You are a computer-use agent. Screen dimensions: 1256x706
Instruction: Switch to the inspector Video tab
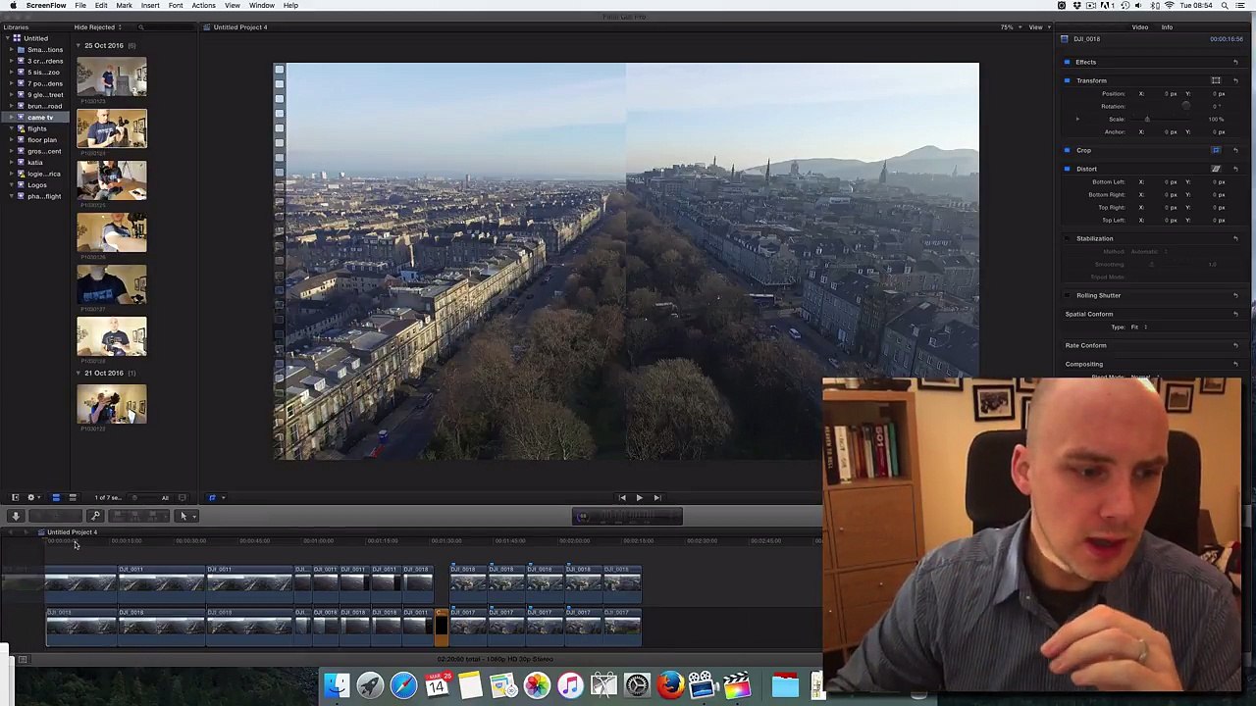pos(1140,26)
